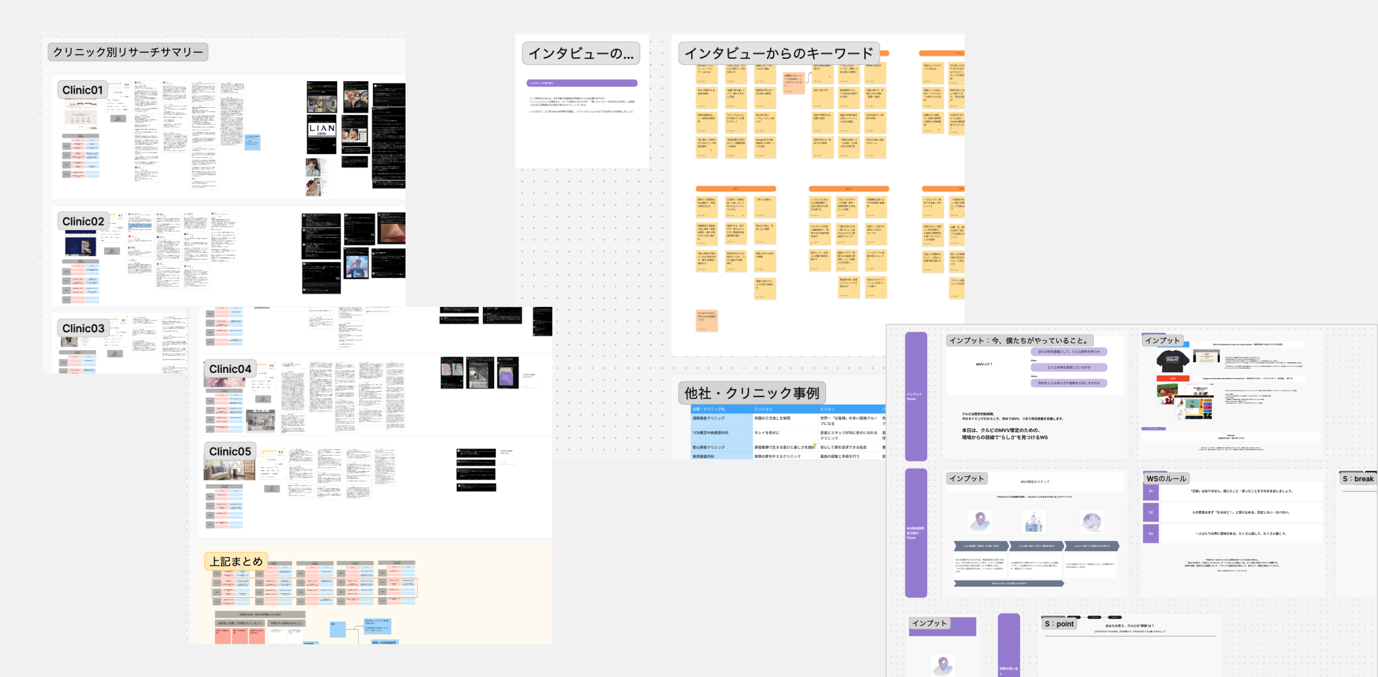Click the black Patagonia t-shirt image
The image size is (1378, 677).
[1172, 361]
